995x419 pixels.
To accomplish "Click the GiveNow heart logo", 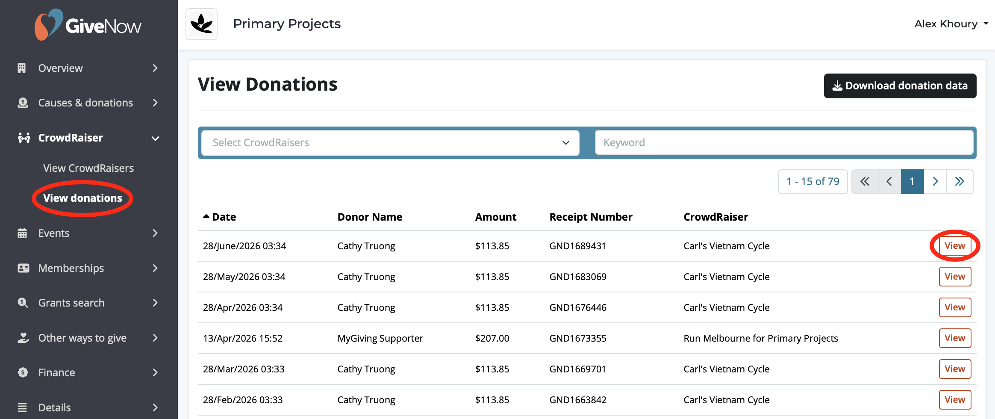I will click(x=48, y=25).
